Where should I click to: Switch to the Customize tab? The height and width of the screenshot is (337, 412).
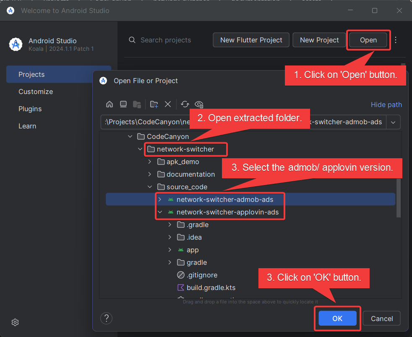[x=36, y=91]
